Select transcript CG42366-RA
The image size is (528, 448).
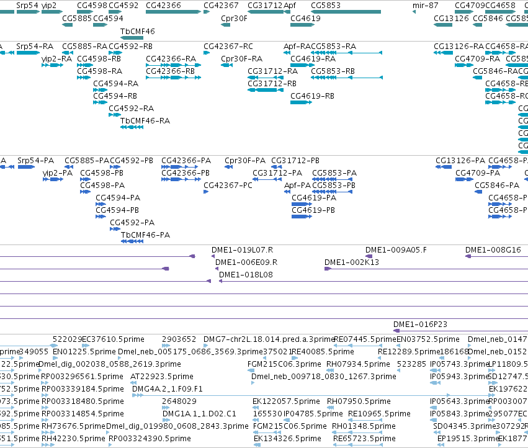[x=174, y=65]
